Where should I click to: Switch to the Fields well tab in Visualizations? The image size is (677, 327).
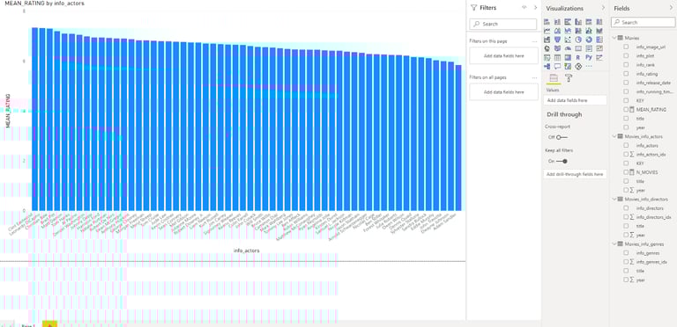554,78
